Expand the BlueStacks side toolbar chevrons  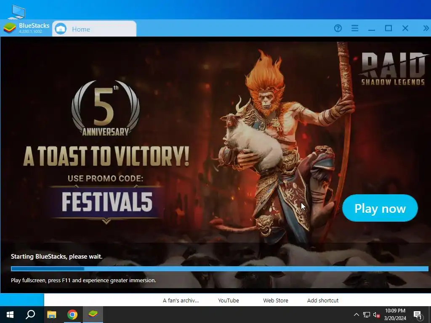click(x=426, y=28)
